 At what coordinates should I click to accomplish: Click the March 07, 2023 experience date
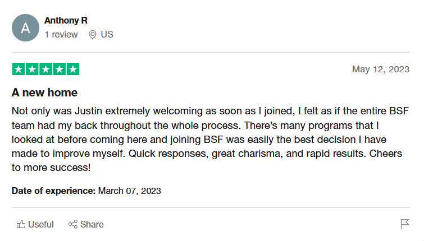coord(130,191)
